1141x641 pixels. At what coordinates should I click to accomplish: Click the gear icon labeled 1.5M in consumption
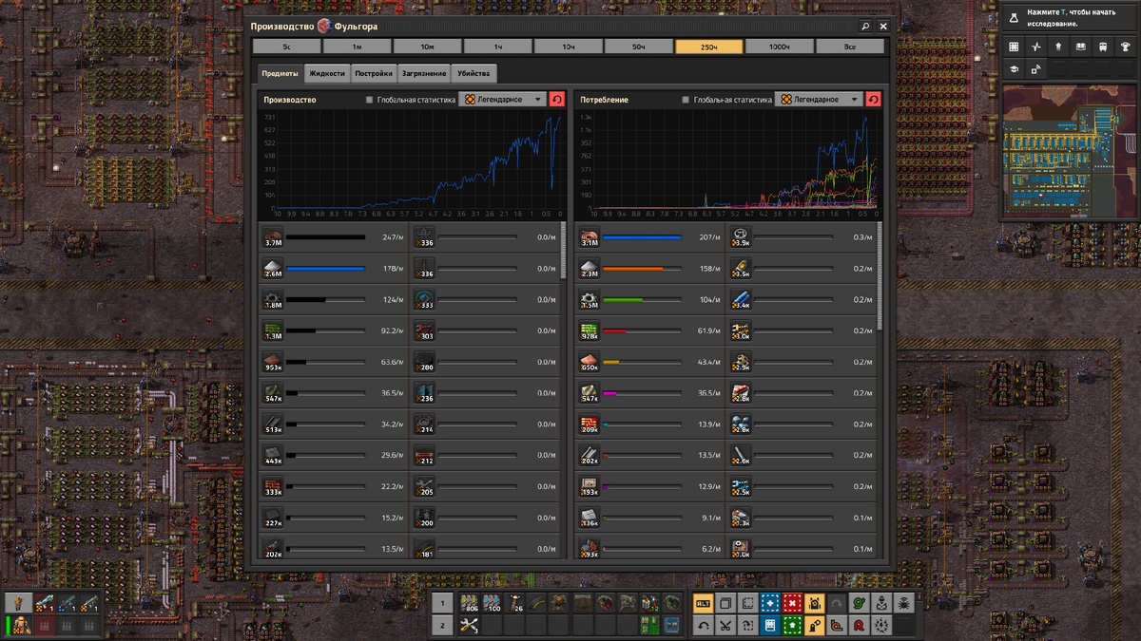coord(589,300)
